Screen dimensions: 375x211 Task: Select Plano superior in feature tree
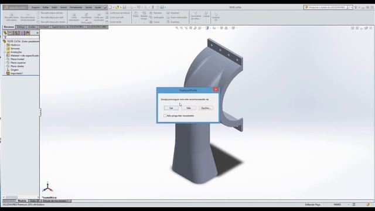pyautogui.click(x=18, y=63)
